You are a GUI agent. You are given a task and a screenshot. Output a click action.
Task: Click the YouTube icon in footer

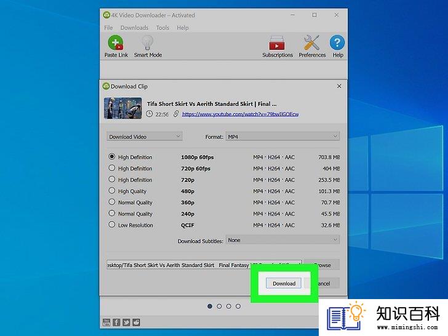coord(106,322)
